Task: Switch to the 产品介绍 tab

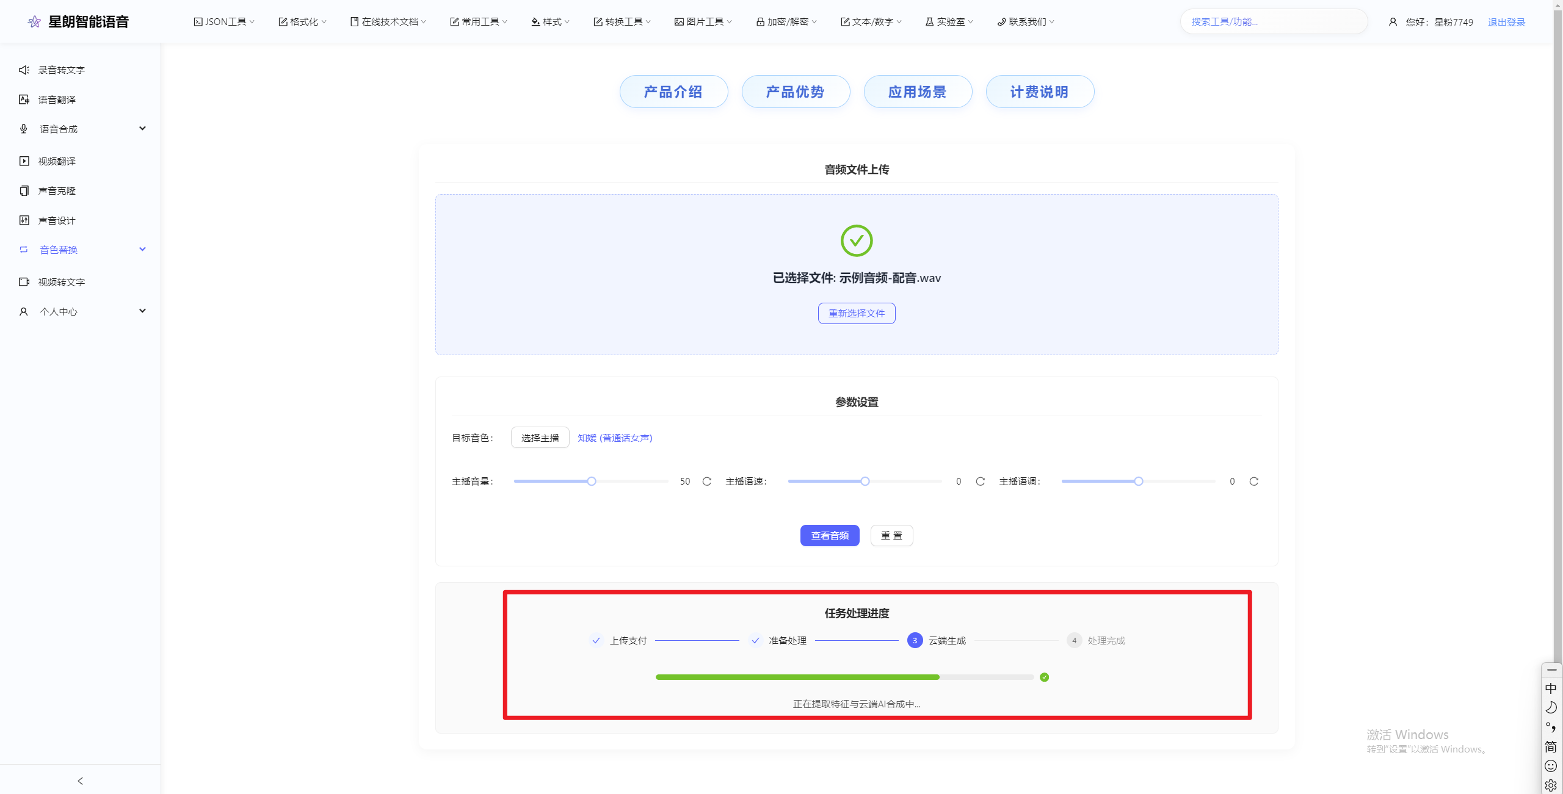Action: point(673,92)
